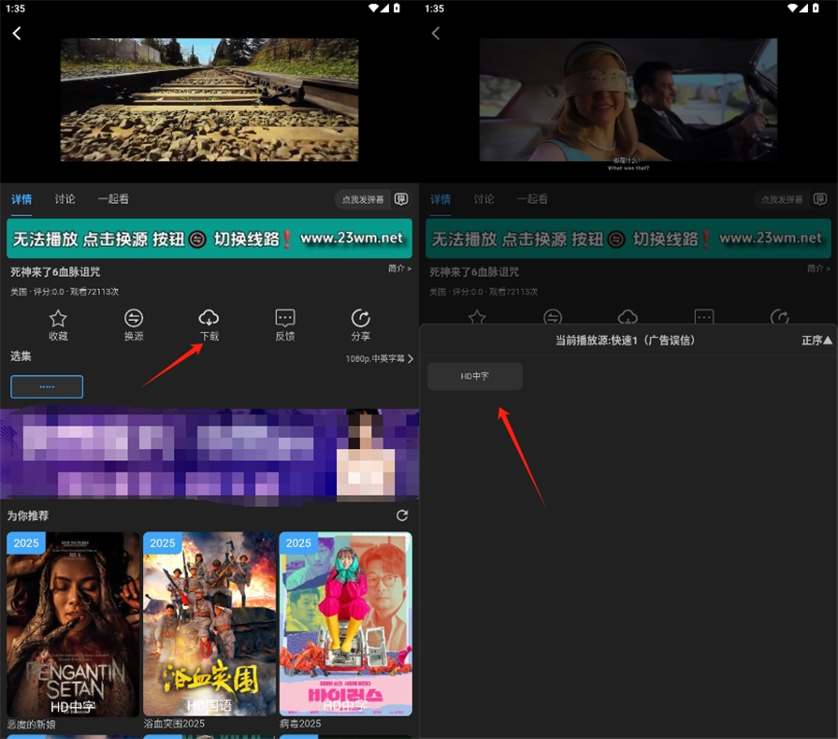Tap the back arrow on the left screen
The height and width of the screenshot is (739, 838).
17,34
